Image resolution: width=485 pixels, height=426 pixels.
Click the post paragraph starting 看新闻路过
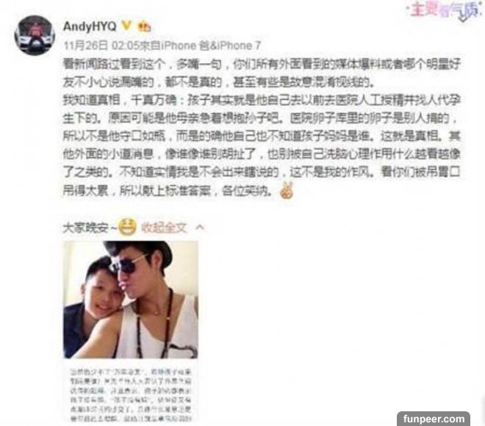[x=262, y=73]
